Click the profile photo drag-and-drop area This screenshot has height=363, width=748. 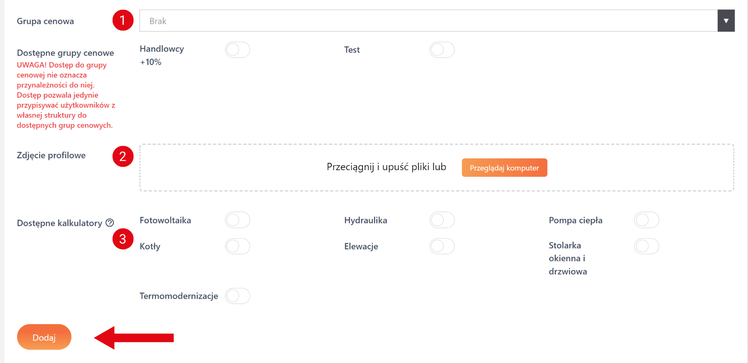tap(245, 168)
